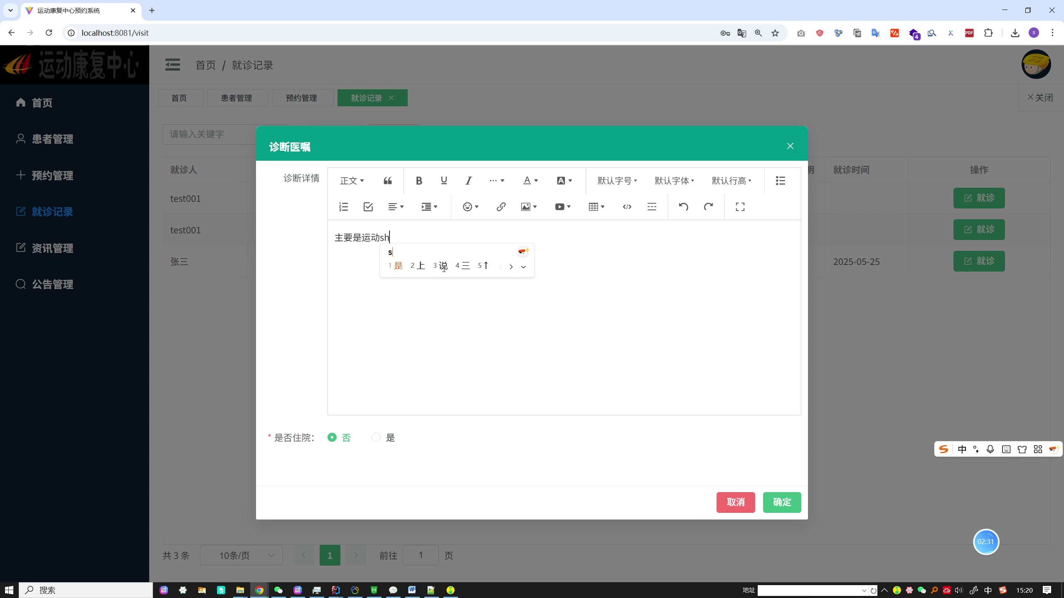Open the 默认字体 font family dropdown
Image resolution: width=1064 pixels, height=598 pixels.
point(674,181)
